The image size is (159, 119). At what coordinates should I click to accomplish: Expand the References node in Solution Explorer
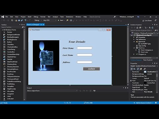(134, 39)
